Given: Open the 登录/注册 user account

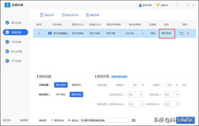Looking at the screenshot, I should coord(145,5).
